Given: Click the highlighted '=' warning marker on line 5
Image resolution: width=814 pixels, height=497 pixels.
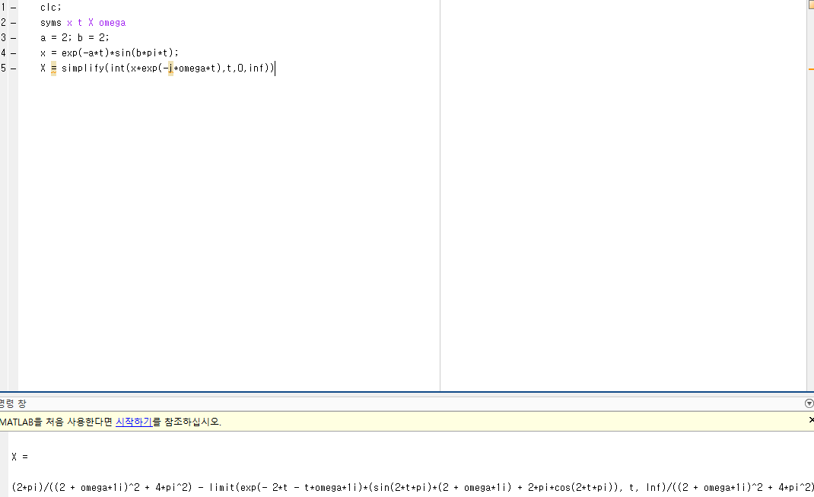Looking at the screenshot, I should 52,68.
